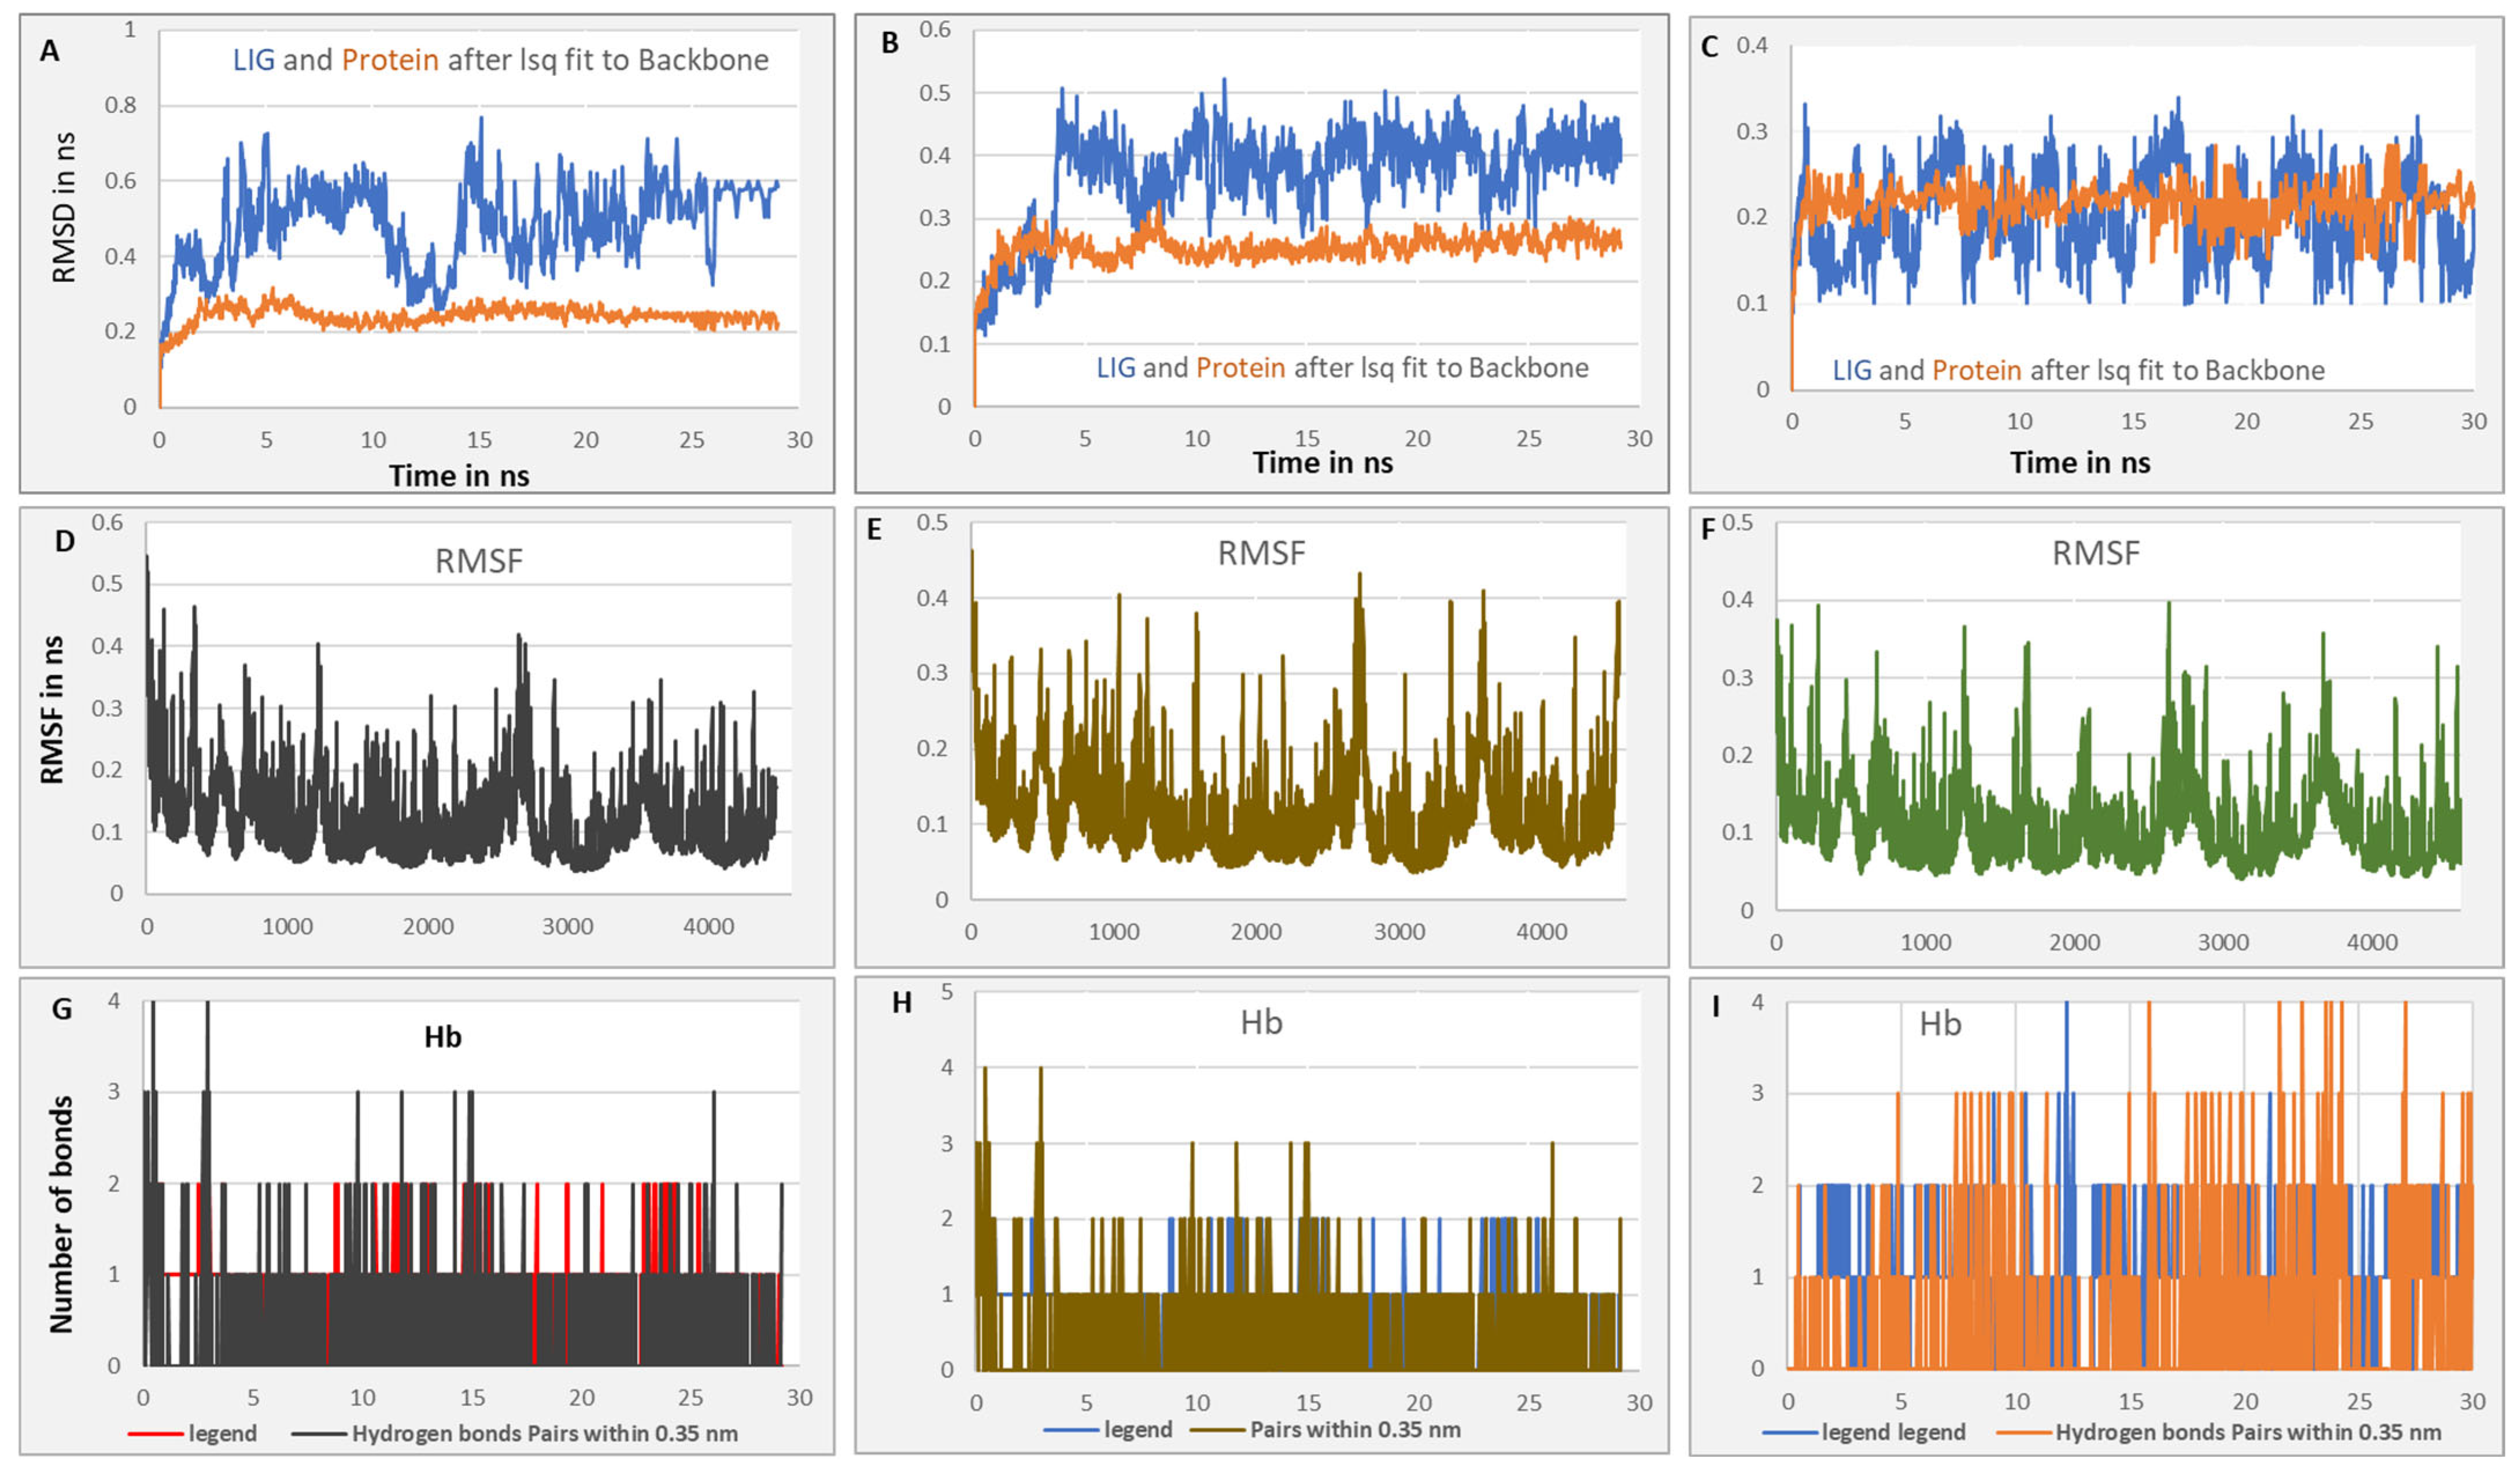Select the RMSF title in panel E
Screen dimensions: 2520x1472
1261,553
